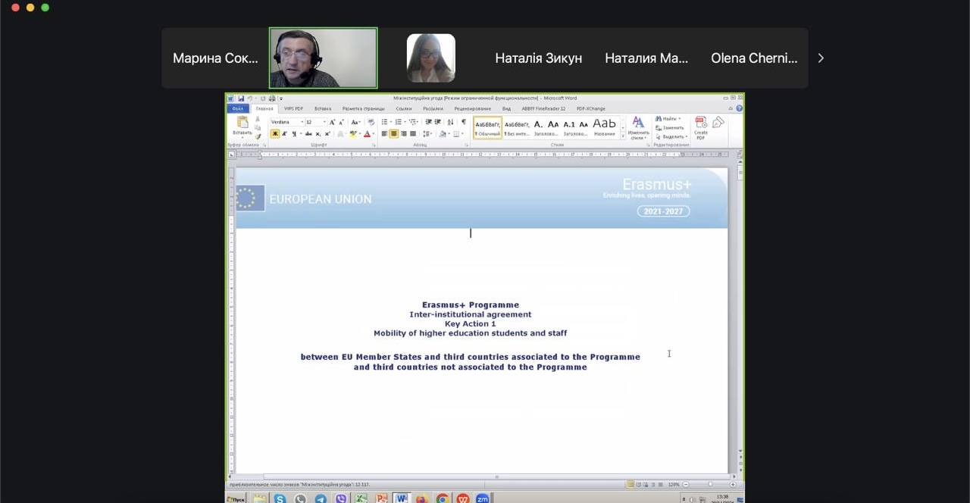Open the Verdana font name dropdown
The image size is (970, 503).
point(302,122)
